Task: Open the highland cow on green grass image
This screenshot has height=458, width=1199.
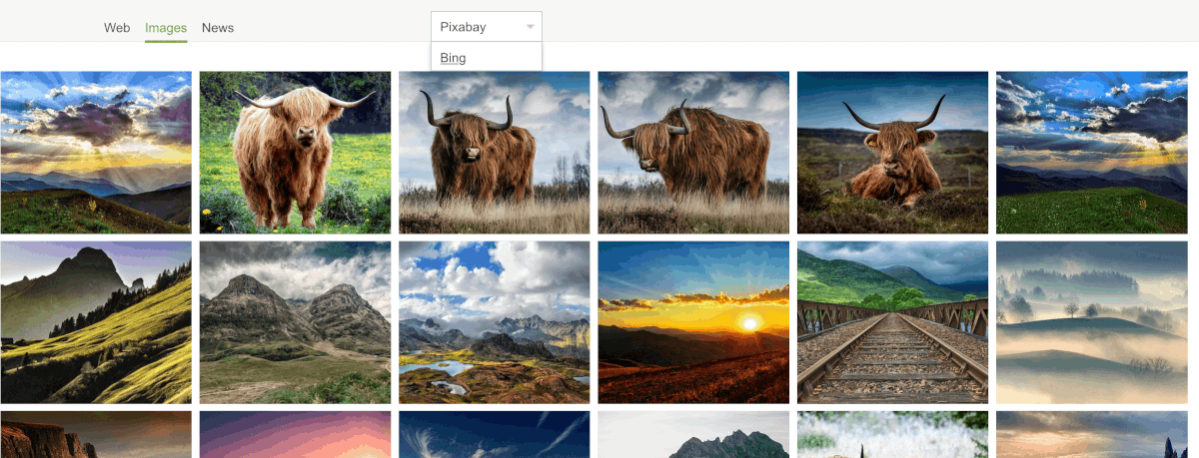Action: point(295,153)
